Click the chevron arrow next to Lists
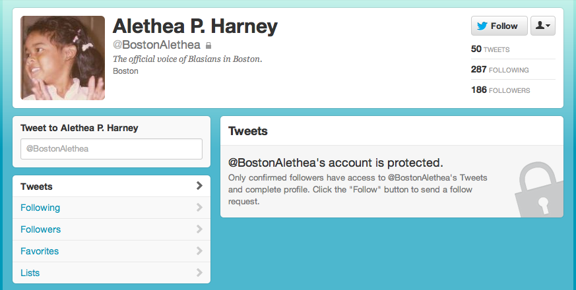 (199, 272)
